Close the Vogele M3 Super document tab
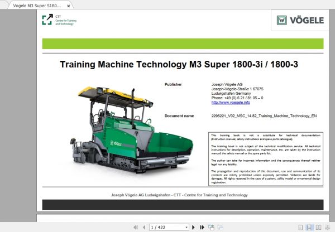This screenshot has width=335, height=232. pos(69,6)
